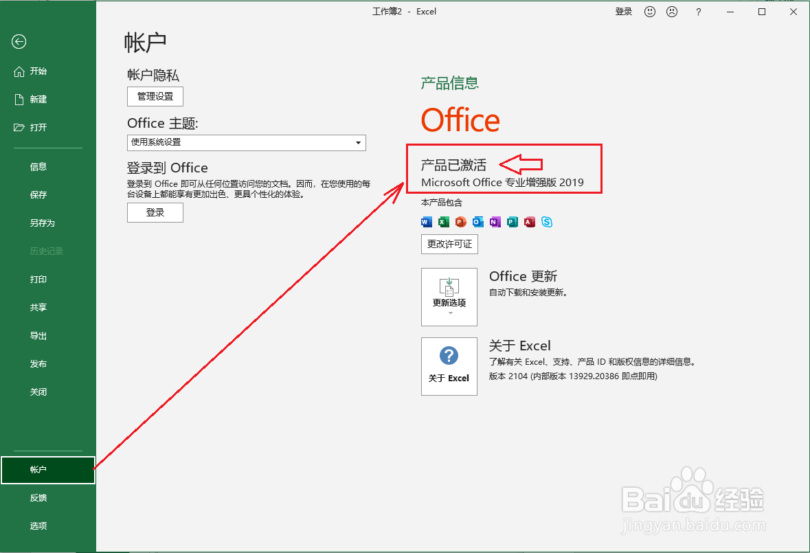Screen dimensions: 810x553
Task: Click the 本产品包含 label
Action: pos(442,203)
